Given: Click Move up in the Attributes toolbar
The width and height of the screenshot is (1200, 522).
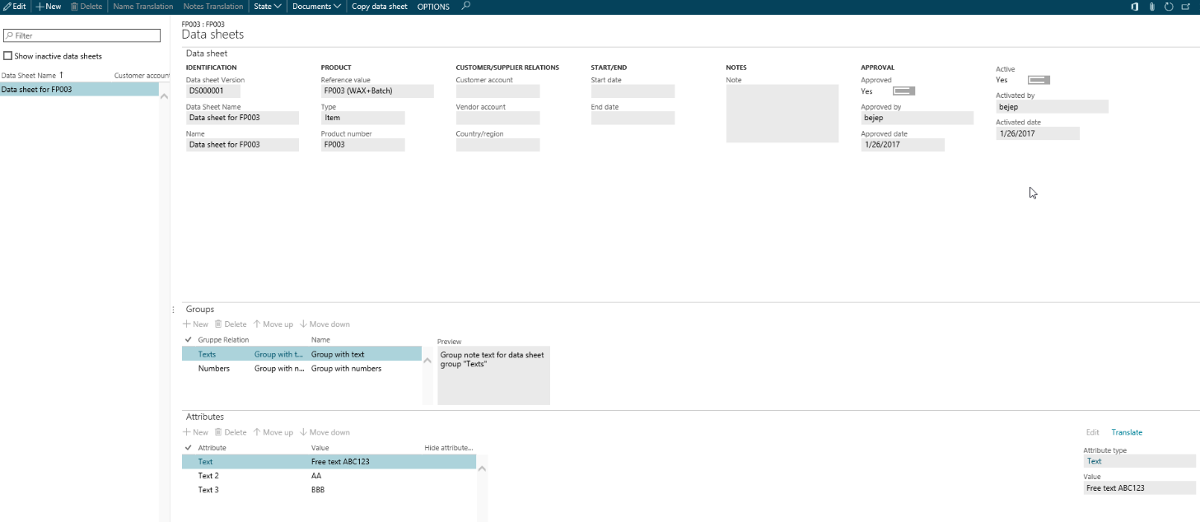Looking at the screenshot, I should (273, 432).
